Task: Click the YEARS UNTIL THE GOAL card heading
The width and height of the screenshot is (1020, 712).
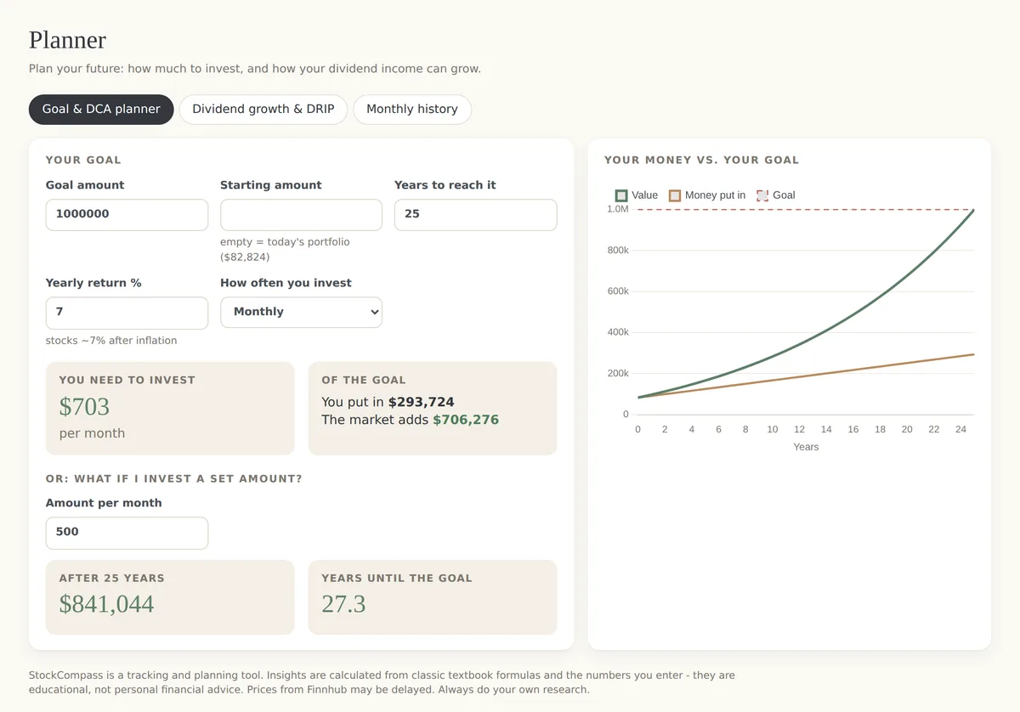Action: (397, 578)
